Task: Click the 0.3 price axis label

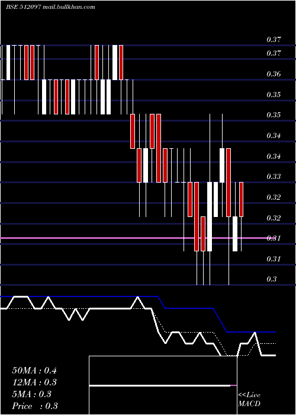Action: (272, 279)
